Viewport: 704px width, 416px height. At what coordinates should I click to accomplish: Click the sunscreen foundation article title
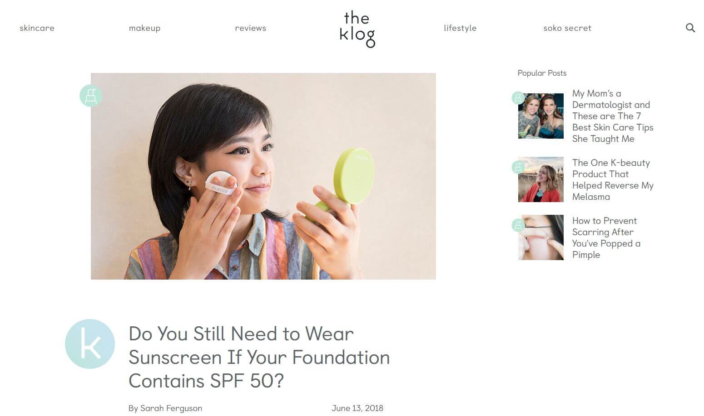(x=259, y=357)
